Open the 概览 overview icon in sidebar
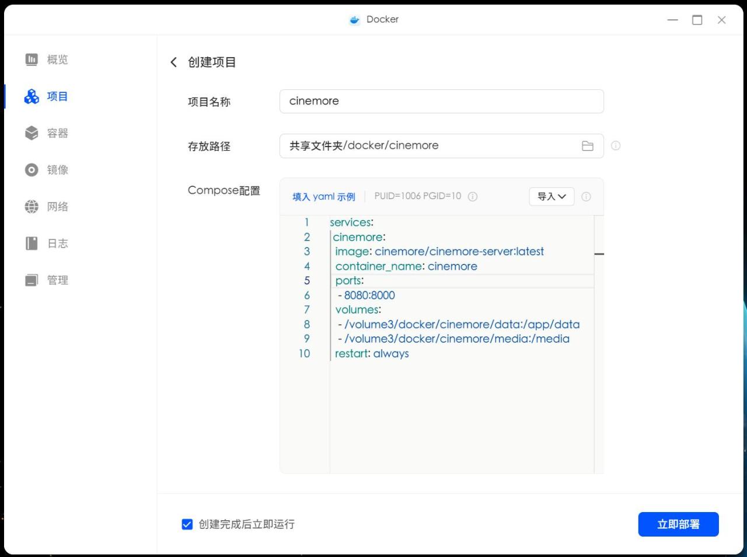 click(x=32, y=60)
